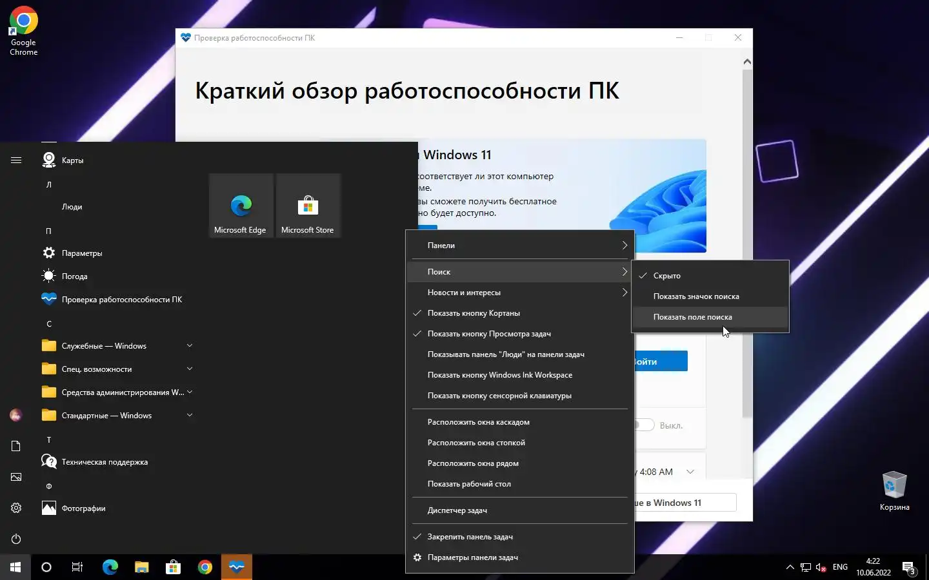Image resolution: width=929 pixels, height=580 pixels.
Task: Enable Люди panel on taskbar
Action: point(520,354)
